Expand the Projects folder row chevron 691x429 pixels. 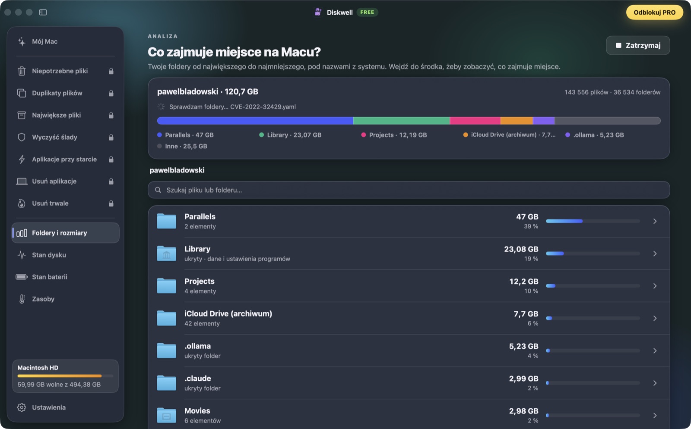(655, 286)
